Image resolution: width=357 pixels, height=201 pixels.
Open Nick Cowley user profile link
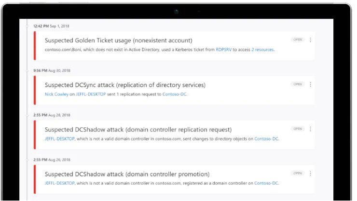pyautogui.click(x=56, y=94)
